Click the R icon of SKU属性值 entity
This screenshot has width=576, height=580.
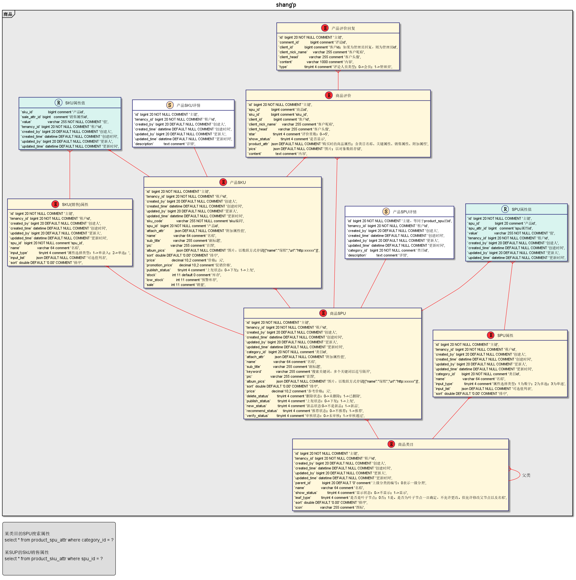[59, 103]
